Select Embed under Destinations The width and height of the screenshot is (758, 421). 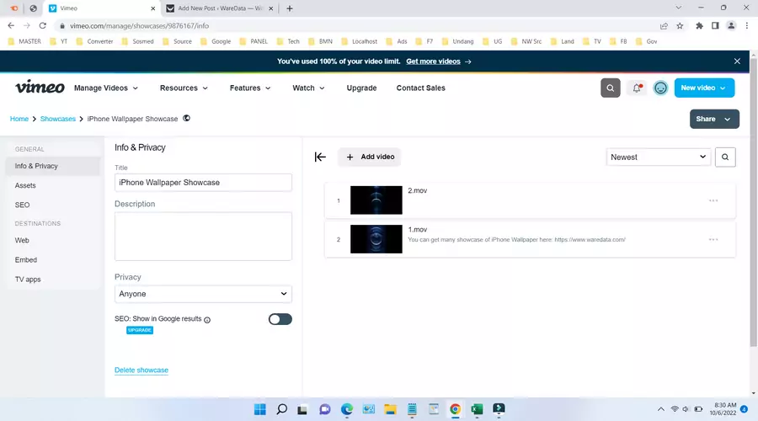[53, 260]
